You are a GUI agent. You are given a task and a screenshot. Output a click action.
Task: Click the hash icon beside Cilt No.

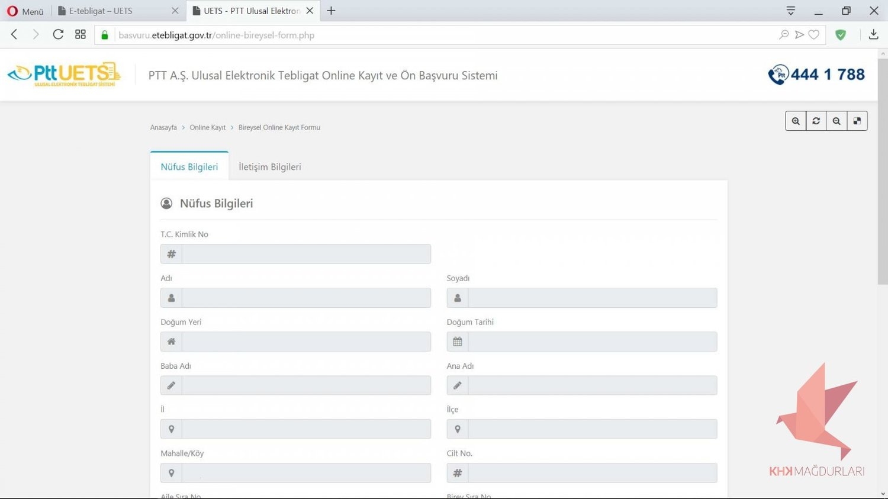458,473
